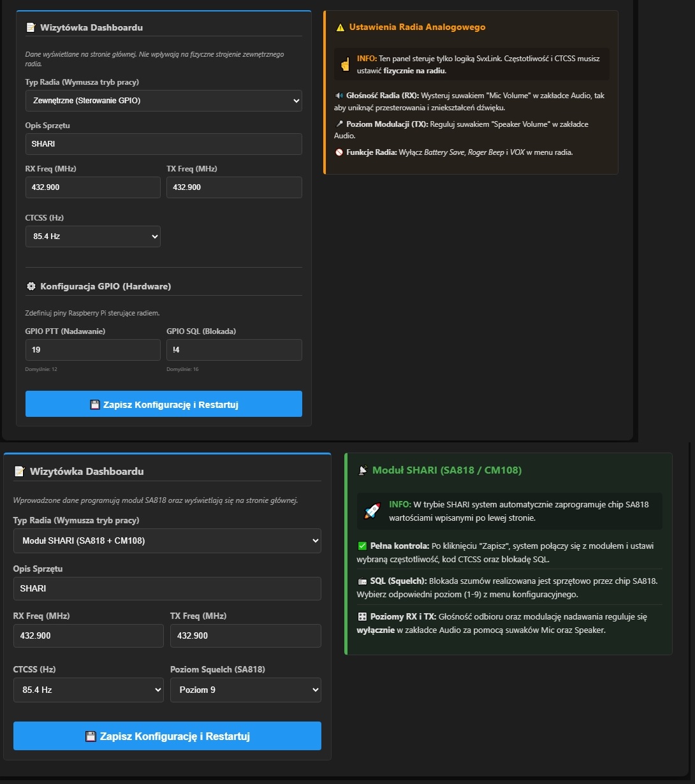
Task: Click the green checkmark icon before Pełna kontrola
Action: coord(362,546)
